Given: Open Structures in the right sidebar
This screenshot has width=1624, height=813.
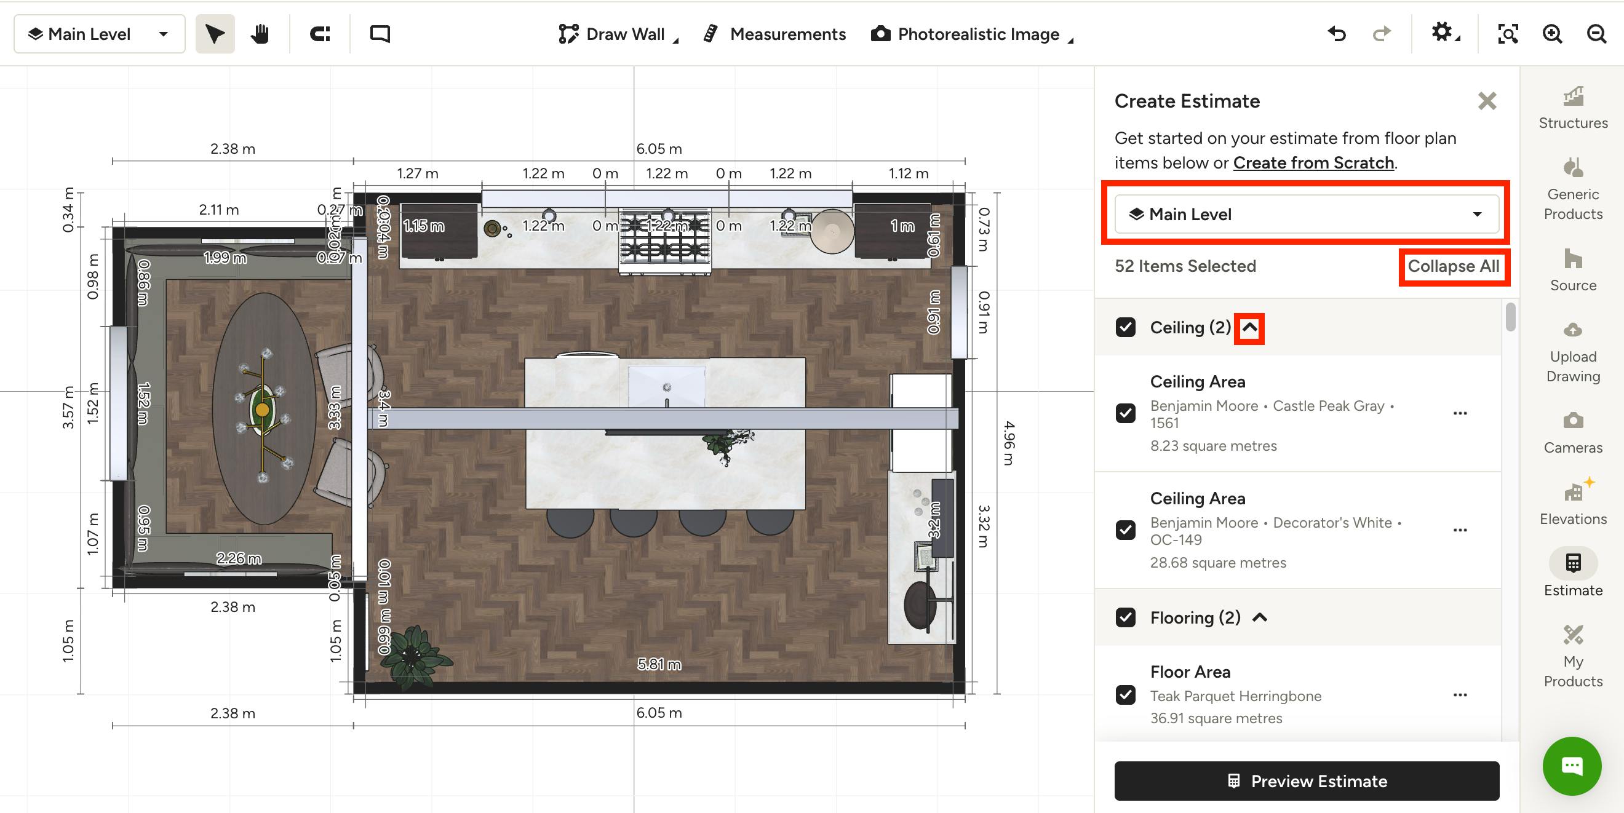Looking at the screenshot, I should tap(1573, 108).
